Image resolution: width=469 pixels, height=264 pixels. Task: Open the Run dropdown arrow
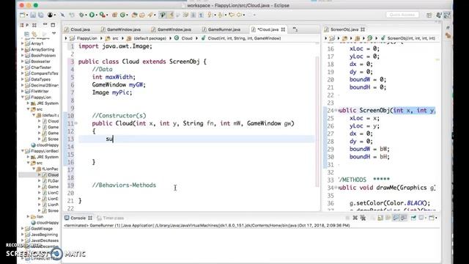[96, 15]
